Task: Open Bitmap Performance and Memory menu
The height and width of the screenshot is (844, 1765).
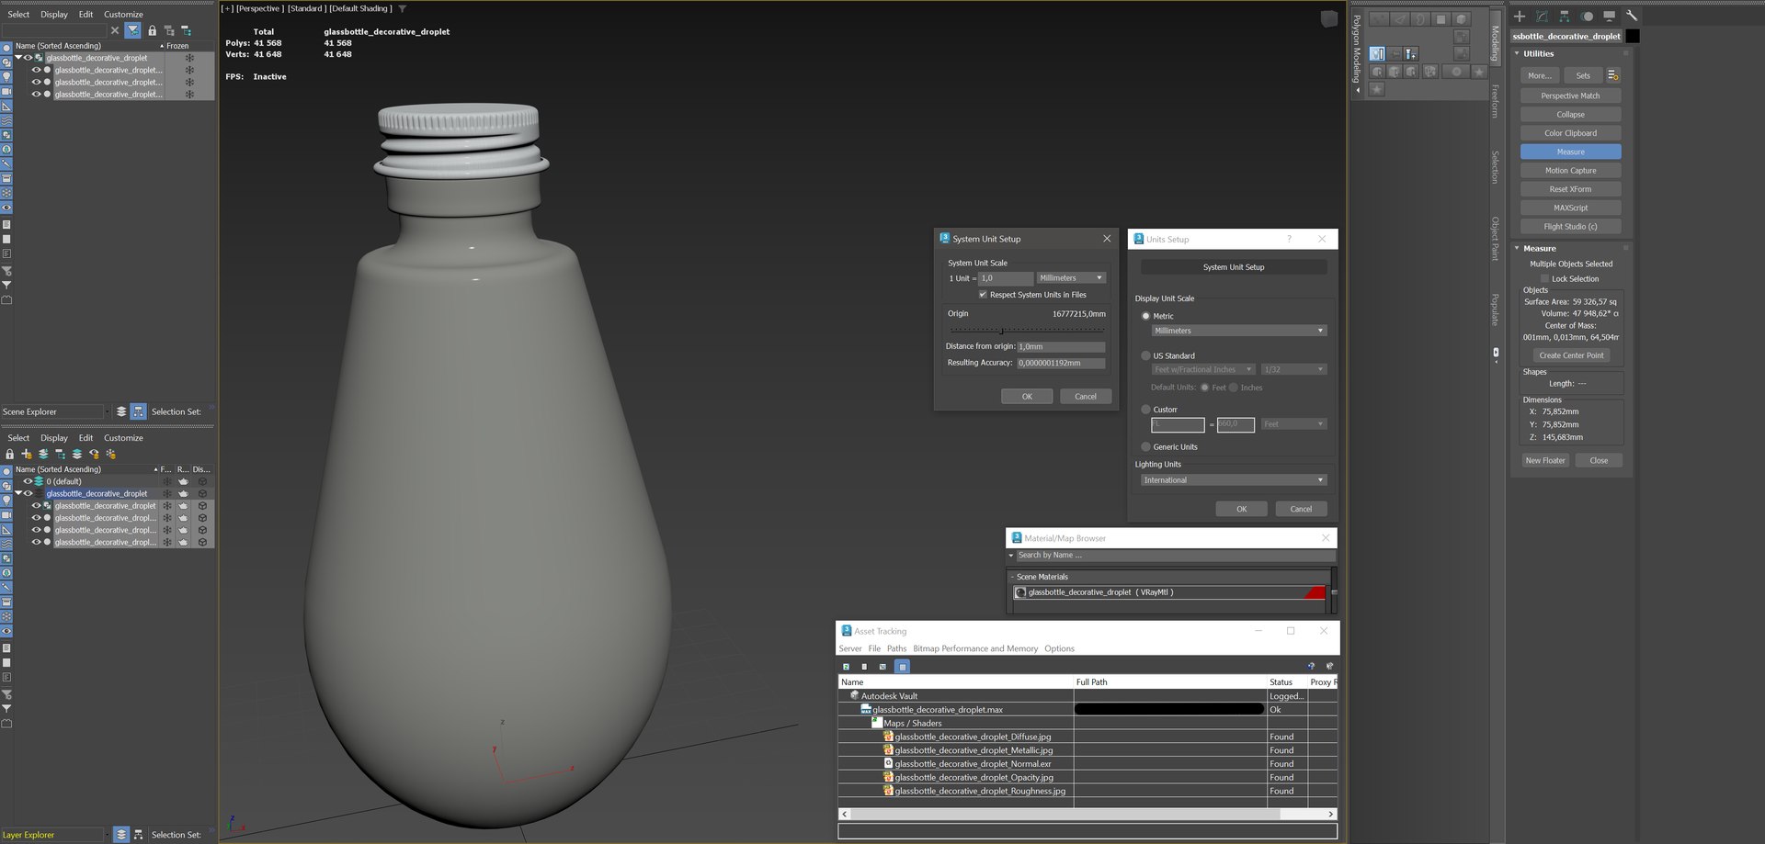Action: click(975, 648)
